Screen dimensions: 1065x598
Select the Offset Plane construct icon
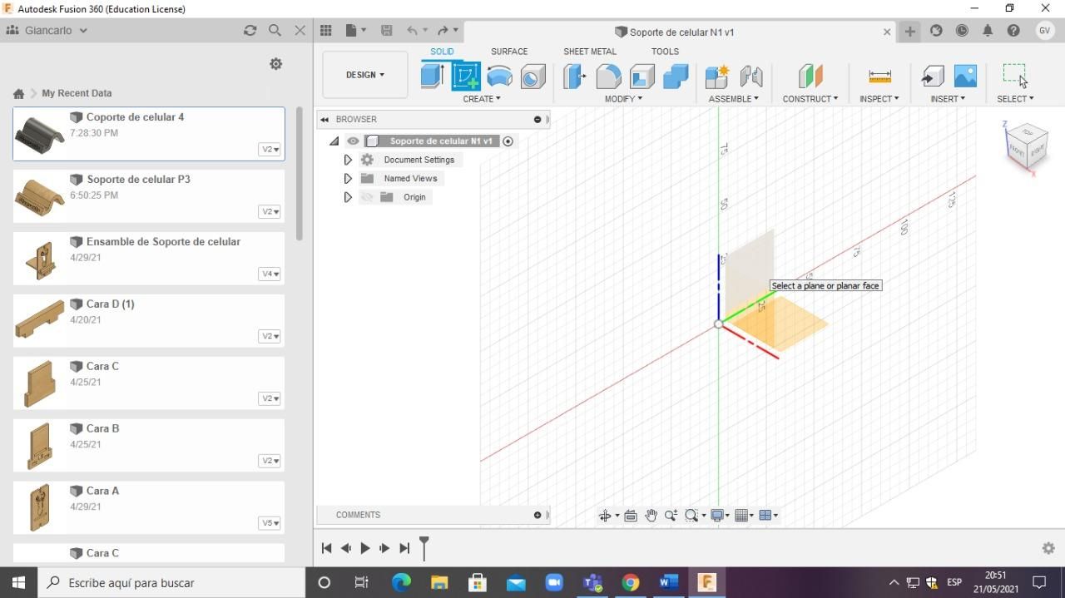click(810, 76)
